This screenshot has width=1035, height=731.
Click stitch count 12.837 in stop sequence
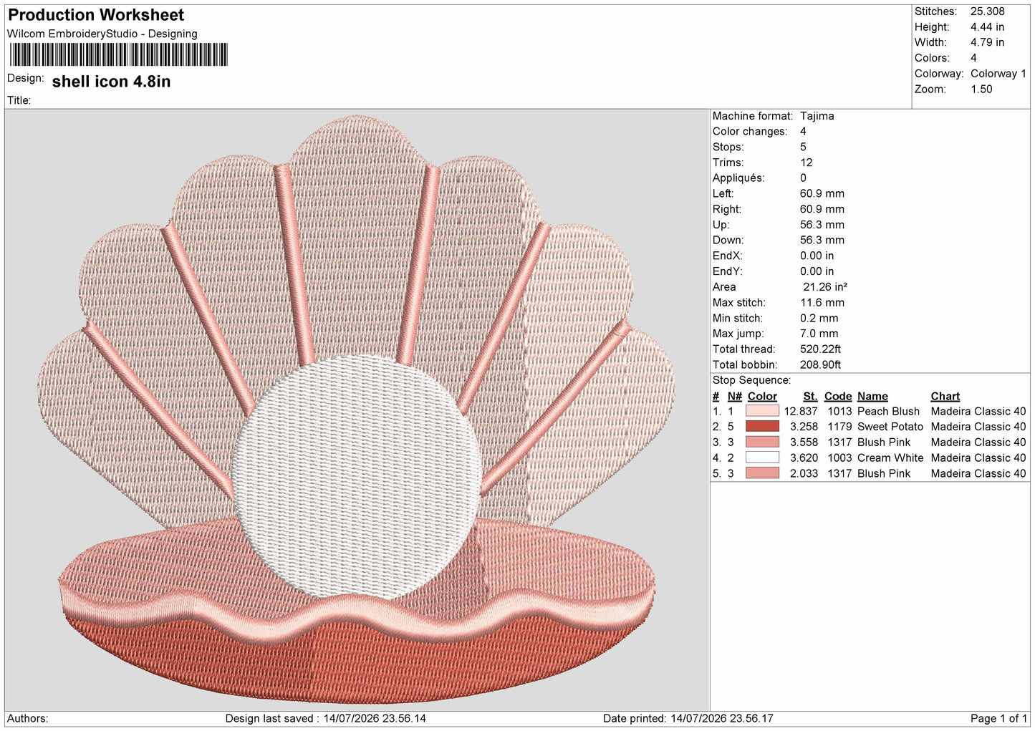(801, 412)
